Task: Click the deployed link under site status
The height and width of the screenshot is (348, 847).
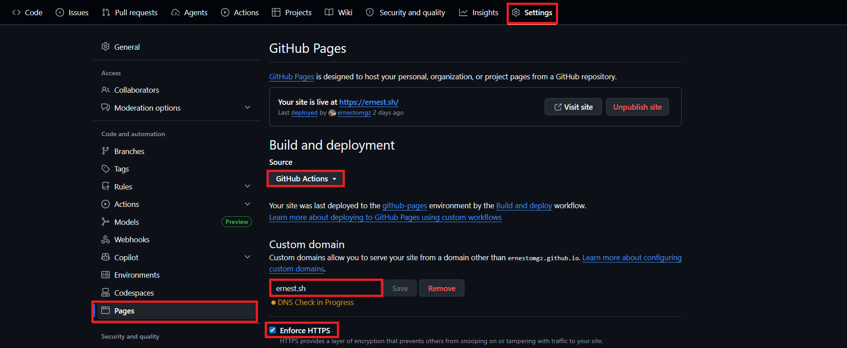Action: coord(304,113)
